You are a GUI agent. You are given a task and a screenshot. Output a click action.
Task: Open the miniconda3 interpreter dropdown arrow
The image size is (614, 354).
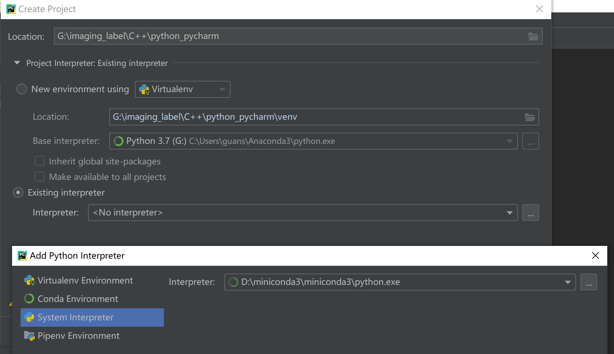pyautogui.click(x=568, y=282)
